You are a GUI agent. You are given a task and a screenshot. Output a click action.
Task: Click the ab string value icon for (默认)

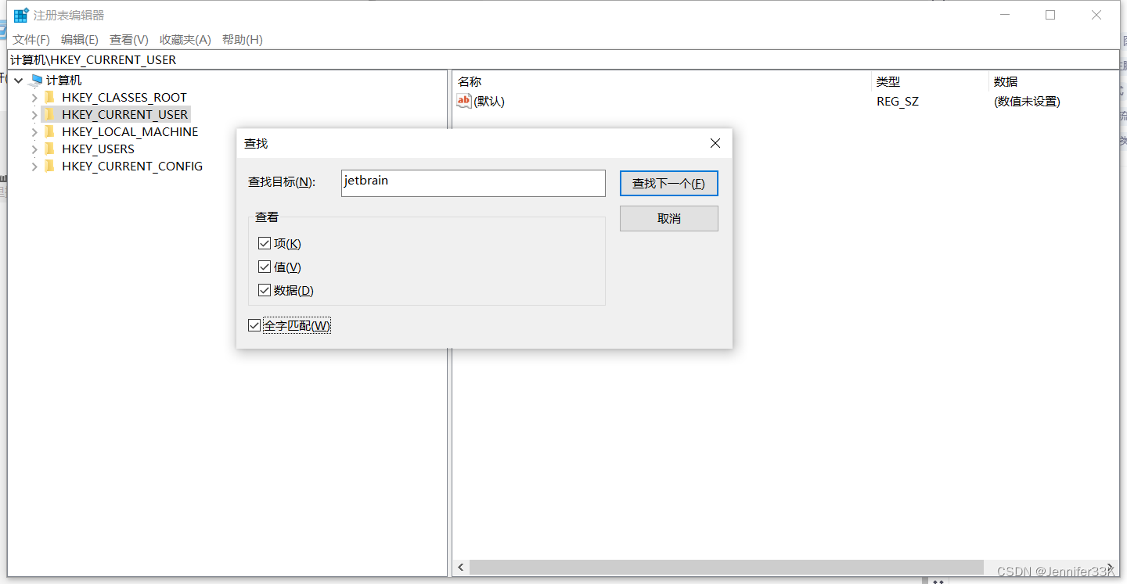point(464,101)
